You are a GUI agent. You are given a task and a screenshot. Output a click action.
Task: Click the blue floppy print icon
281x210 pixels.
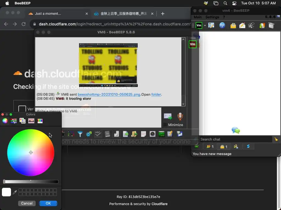pyautogui.click(x=179, y=134)
